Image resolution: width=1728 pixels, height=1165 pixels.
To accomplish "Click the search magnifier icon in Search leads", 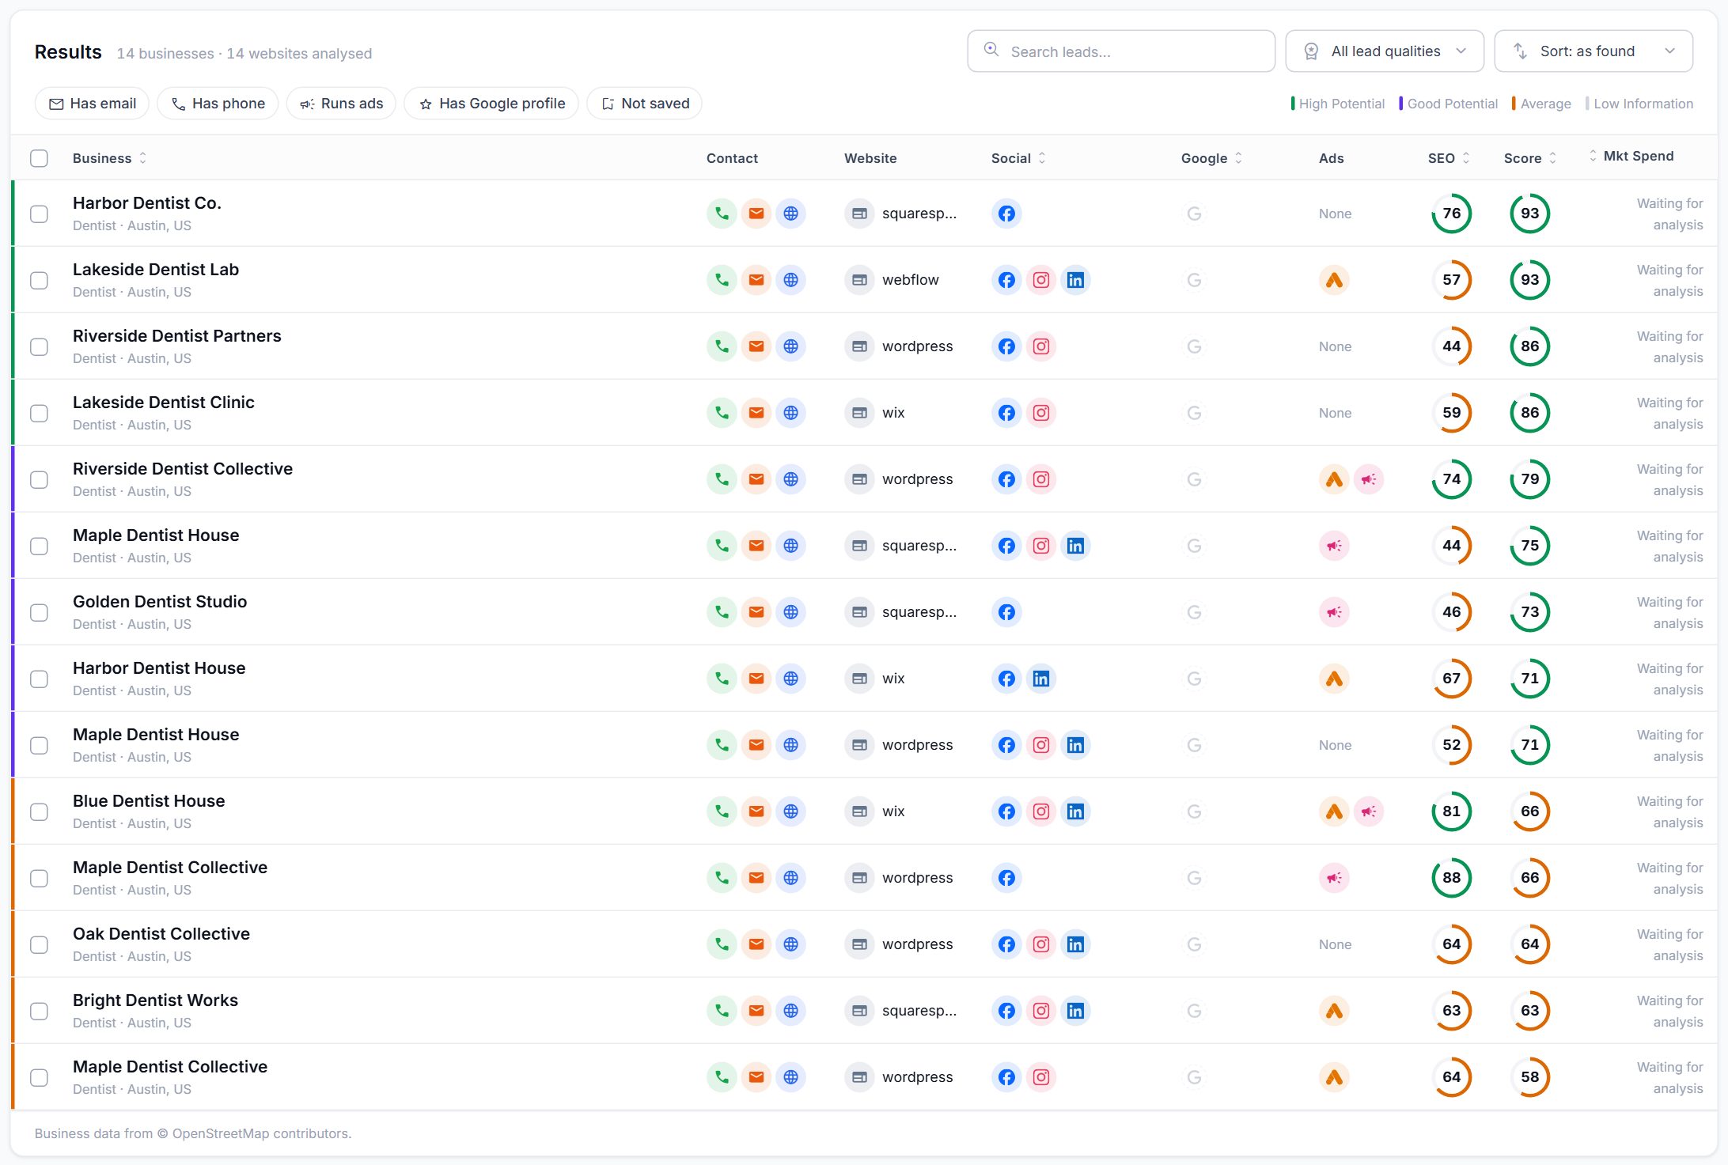I will point(991,50).
